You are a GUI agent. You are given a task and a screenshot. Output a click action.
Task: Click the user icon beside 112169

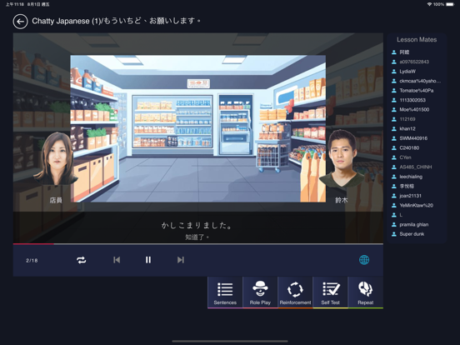pyautogui.click(x=394, y=119)
